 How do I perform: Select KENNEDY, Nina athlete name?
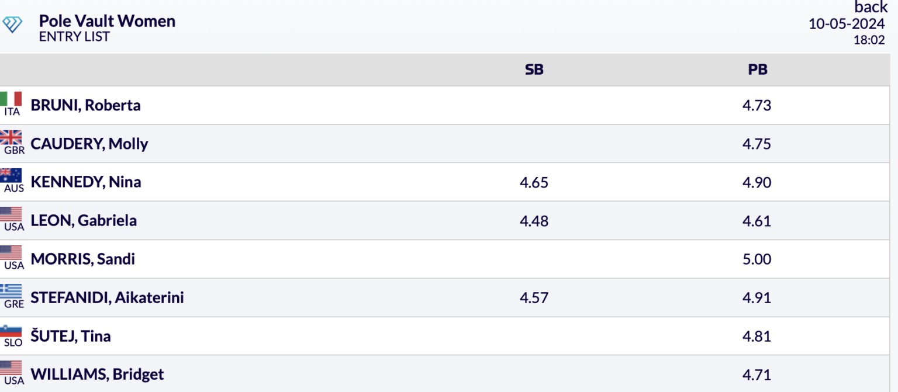coord(85,182)
